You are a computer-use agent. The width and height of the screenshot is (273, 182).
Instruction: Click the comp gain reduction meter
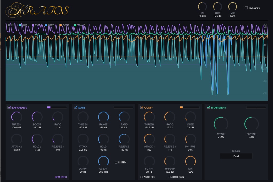(x=190, y=107)
